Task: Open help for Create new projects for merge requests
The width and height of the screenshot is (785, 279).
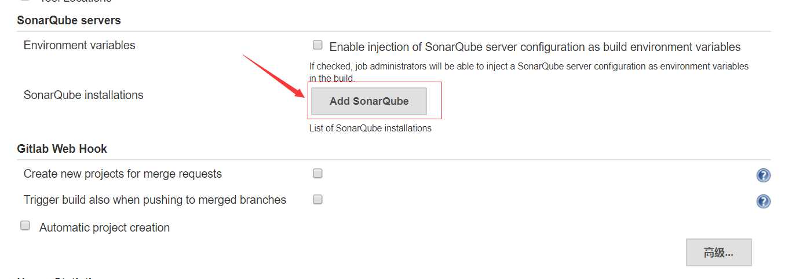Action: pos(763,175)
